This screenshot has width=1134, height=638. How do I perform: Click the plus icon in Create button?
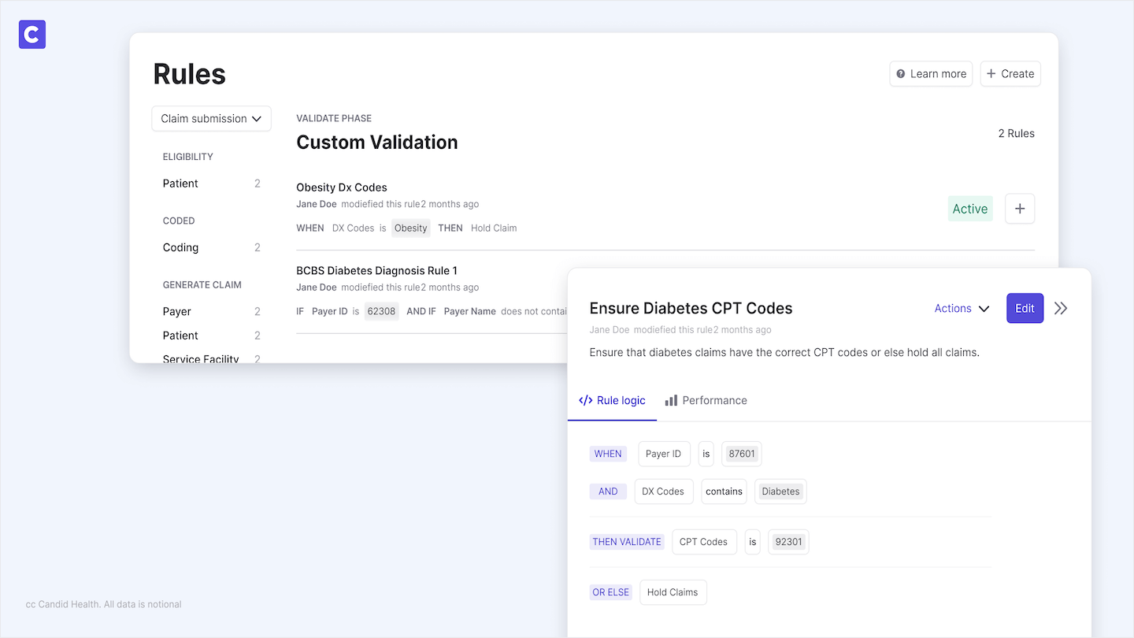tap(991, 74)
